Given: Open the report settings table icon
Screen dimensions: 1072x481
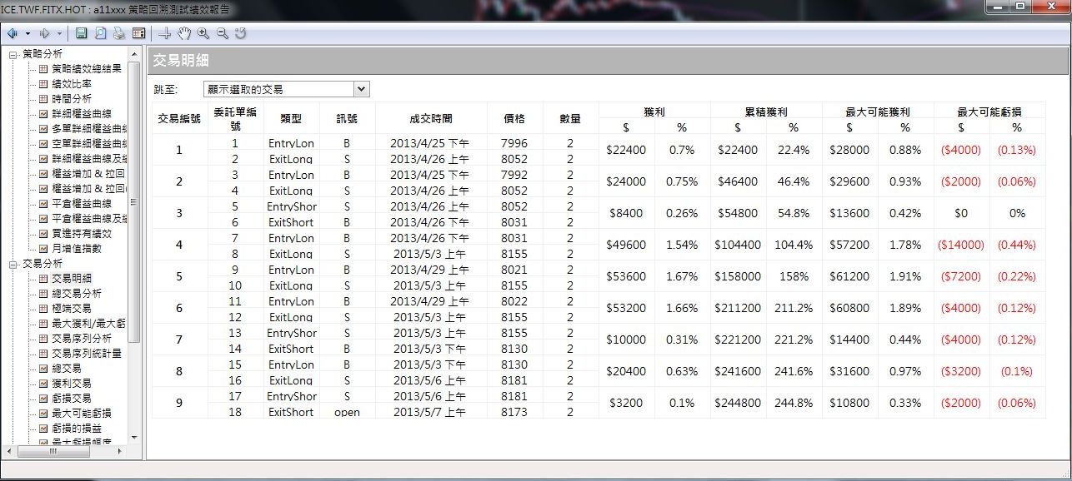Looking at the screenshot, I should click(138, 33).
